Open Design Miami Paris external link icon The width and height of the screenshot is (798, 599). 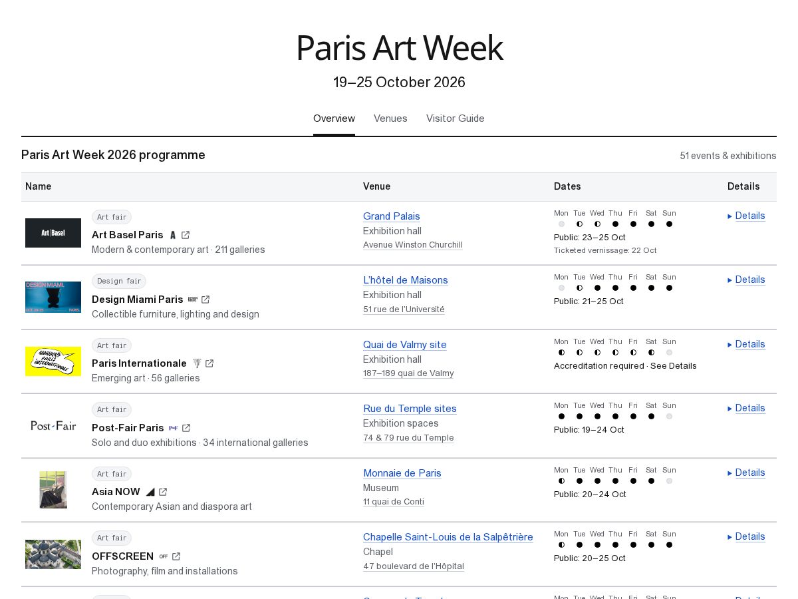205,299
